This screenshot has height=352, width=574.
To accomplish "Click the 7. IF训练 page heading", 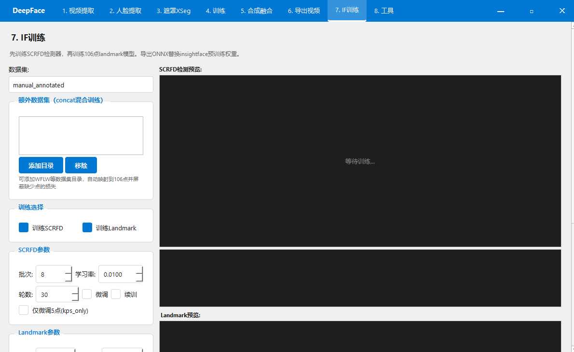I will (28, 37).
